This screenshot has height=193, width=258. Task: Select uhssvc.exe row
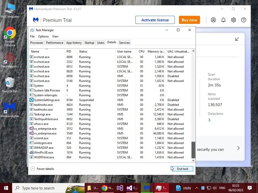click(110, 124)
